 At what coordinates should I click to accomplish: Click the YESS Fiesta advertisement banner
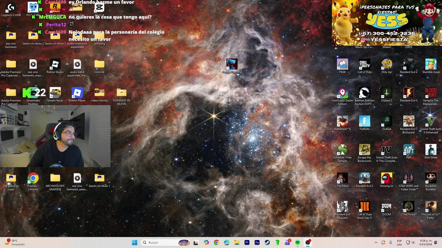pos(387,23)
